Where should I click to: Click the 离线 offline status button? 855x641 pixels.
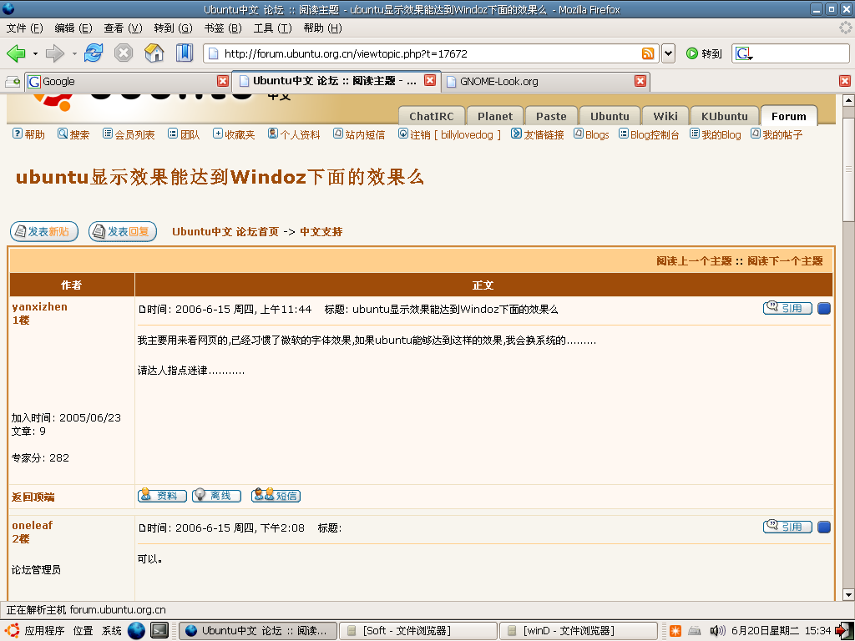coord(216,495)
